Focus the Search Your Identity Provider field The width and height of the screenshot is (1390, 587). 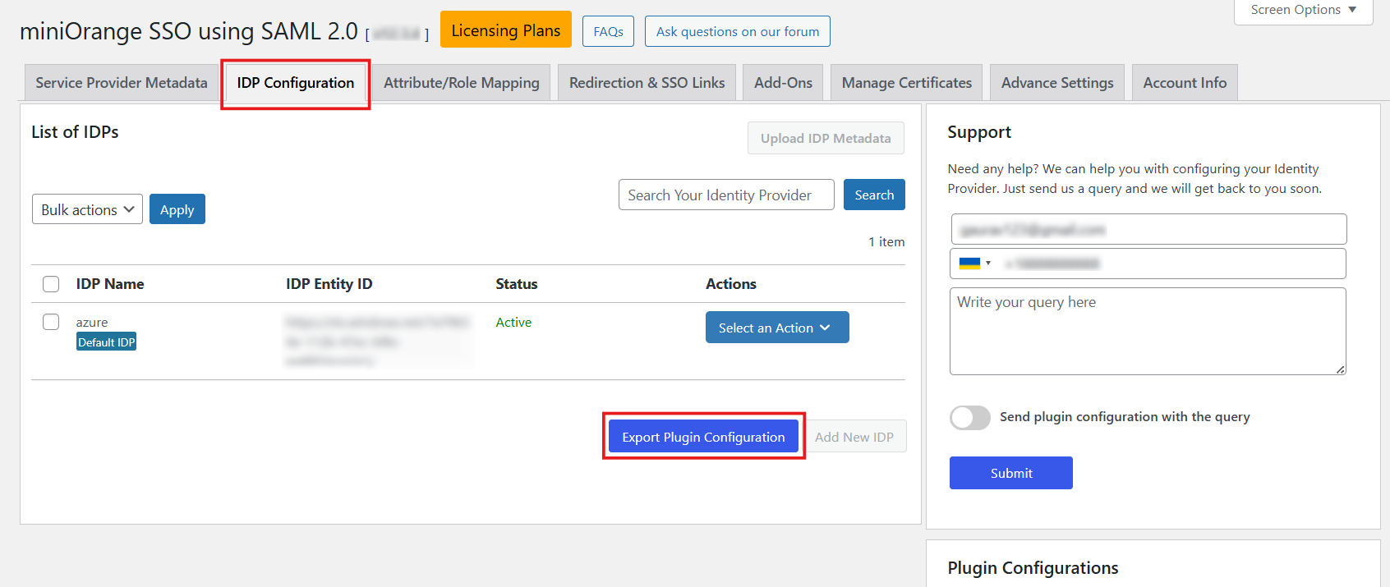tap(726, 195)
